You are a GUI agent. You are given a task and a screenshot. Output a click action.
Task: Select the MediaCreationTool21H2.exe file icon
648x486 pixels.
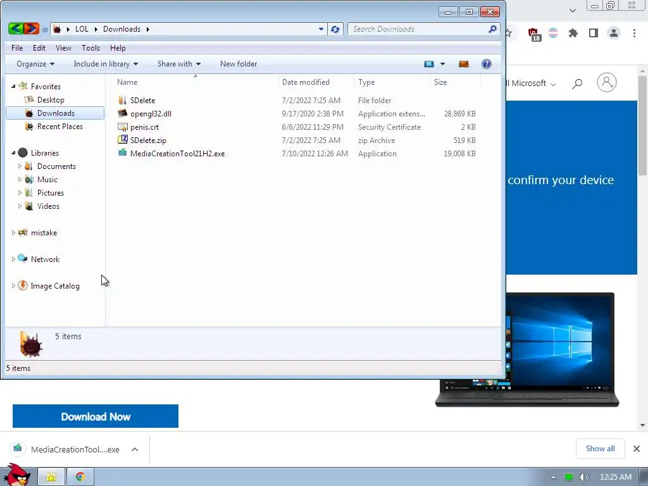[122, 153]
